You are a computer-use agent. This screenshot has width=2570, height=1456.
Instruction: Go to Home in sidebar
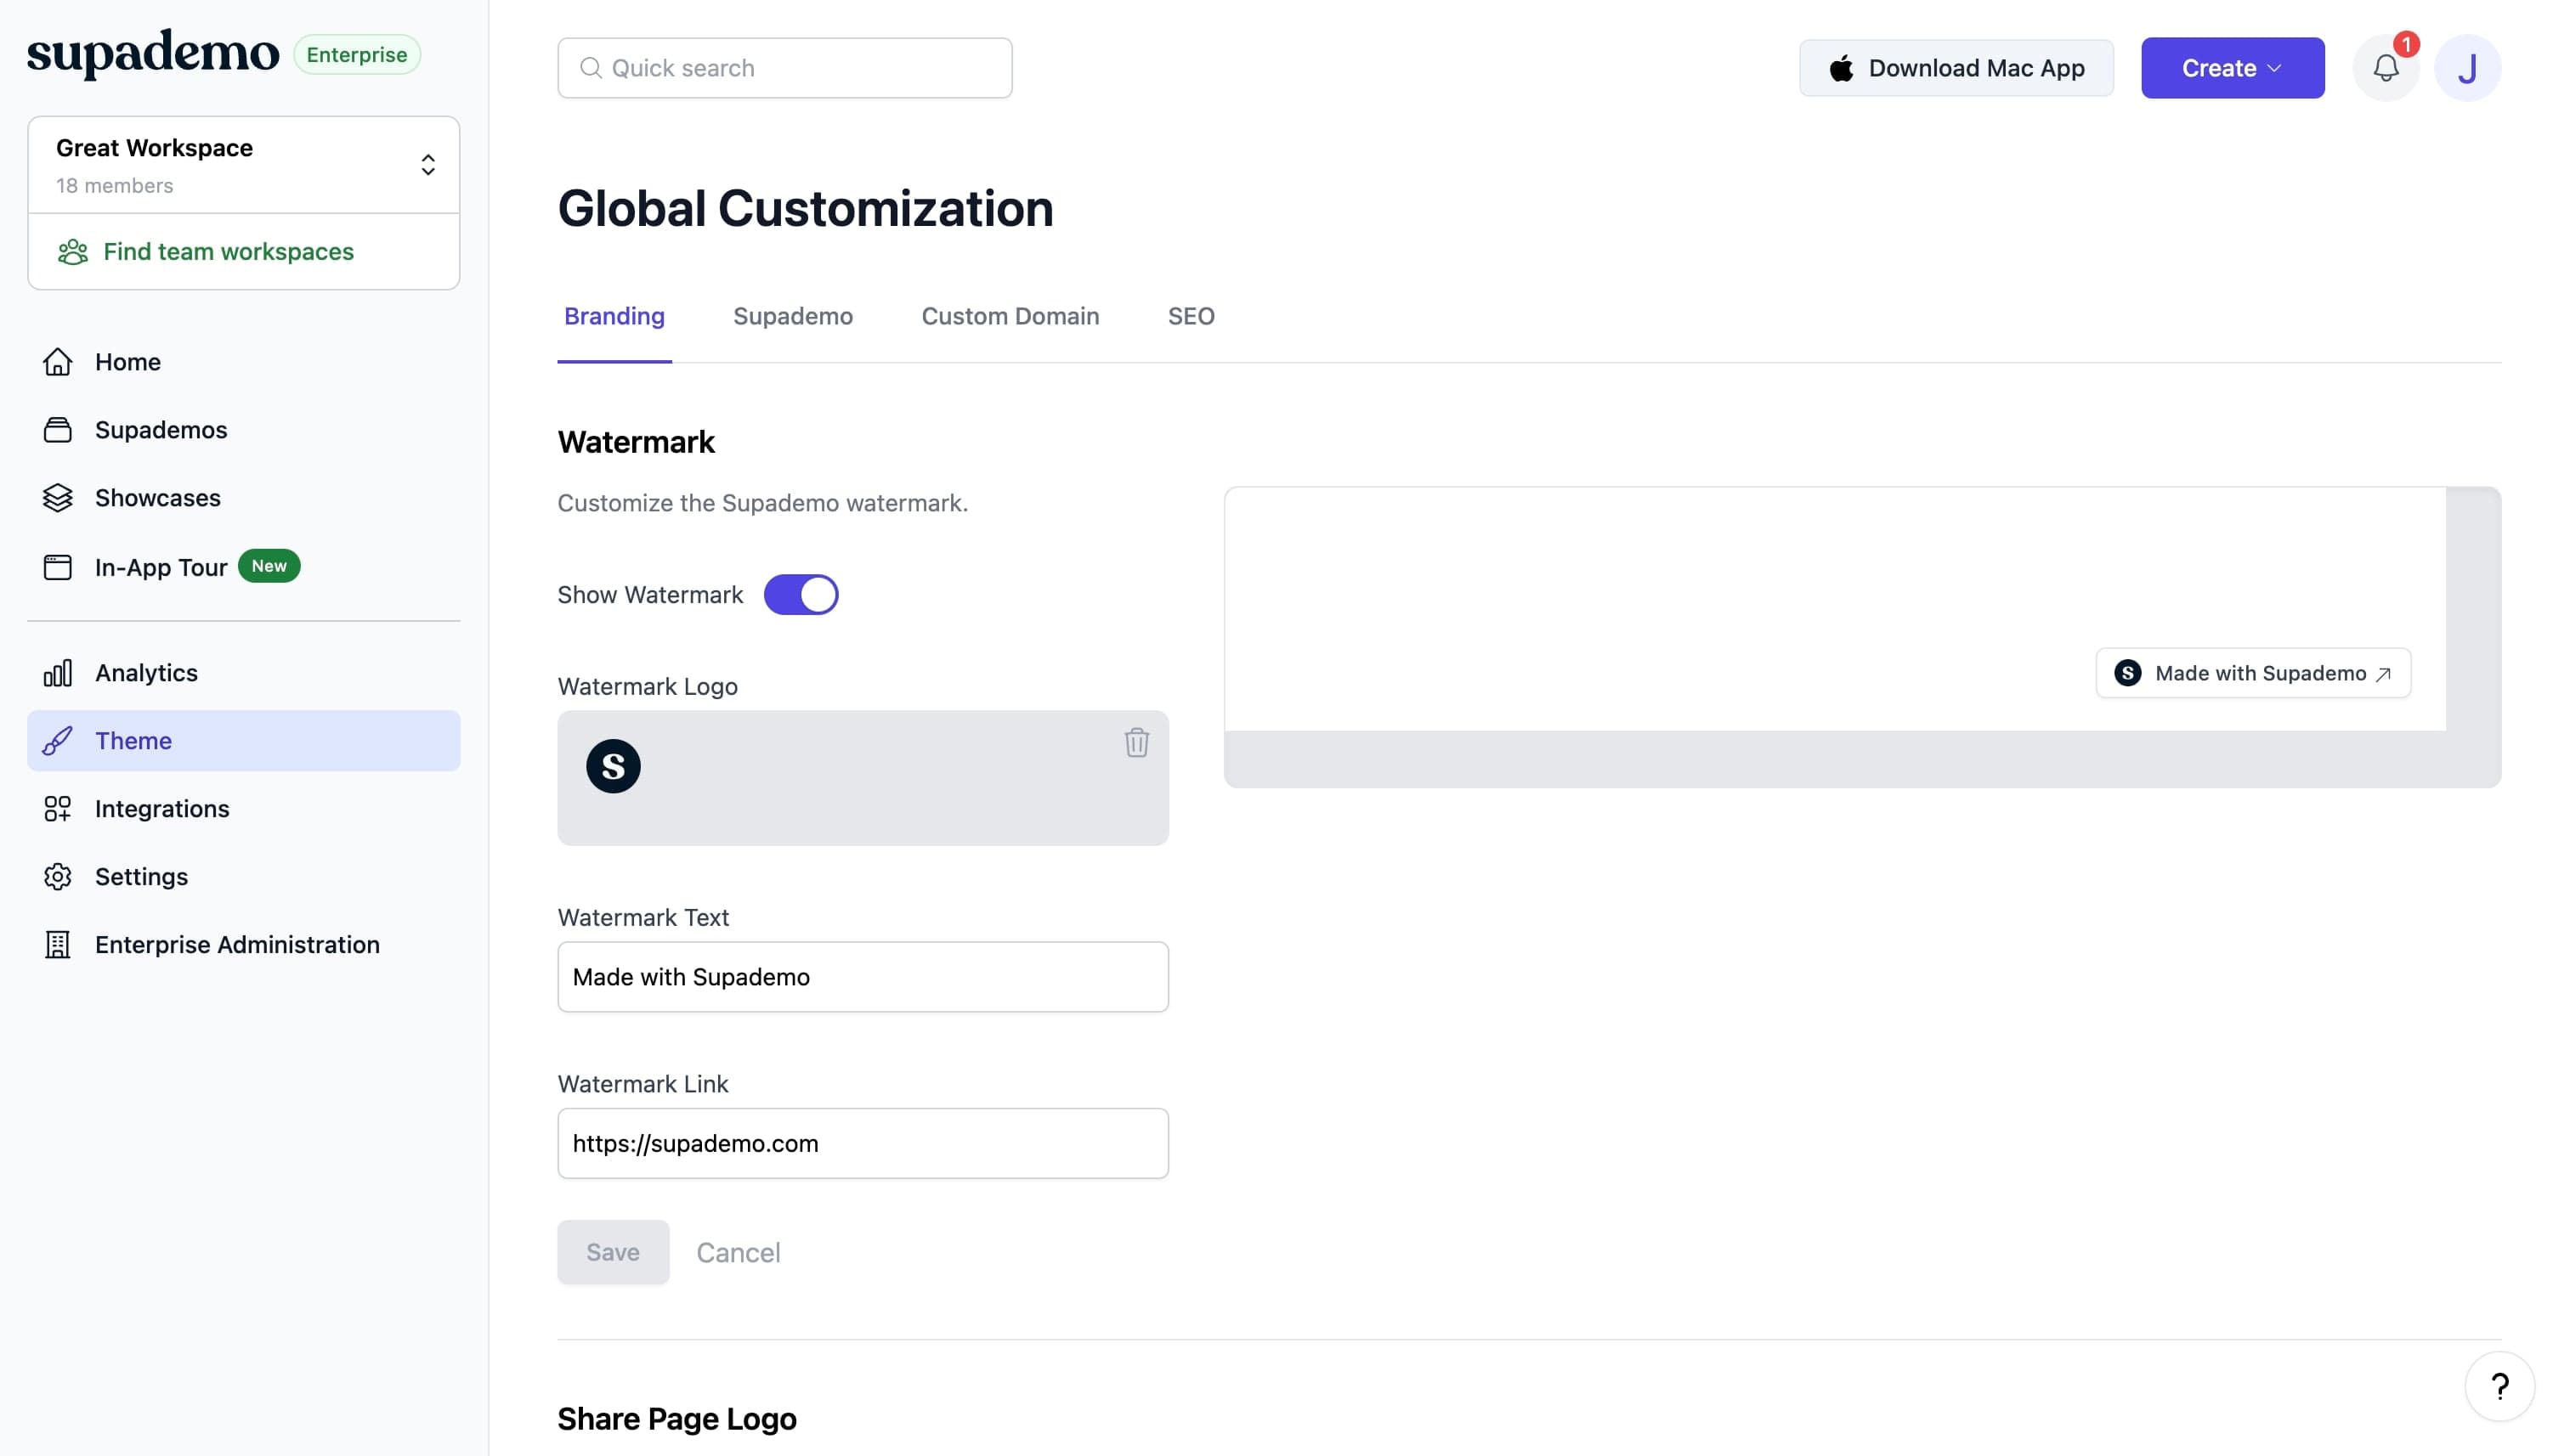coord(243,362)
